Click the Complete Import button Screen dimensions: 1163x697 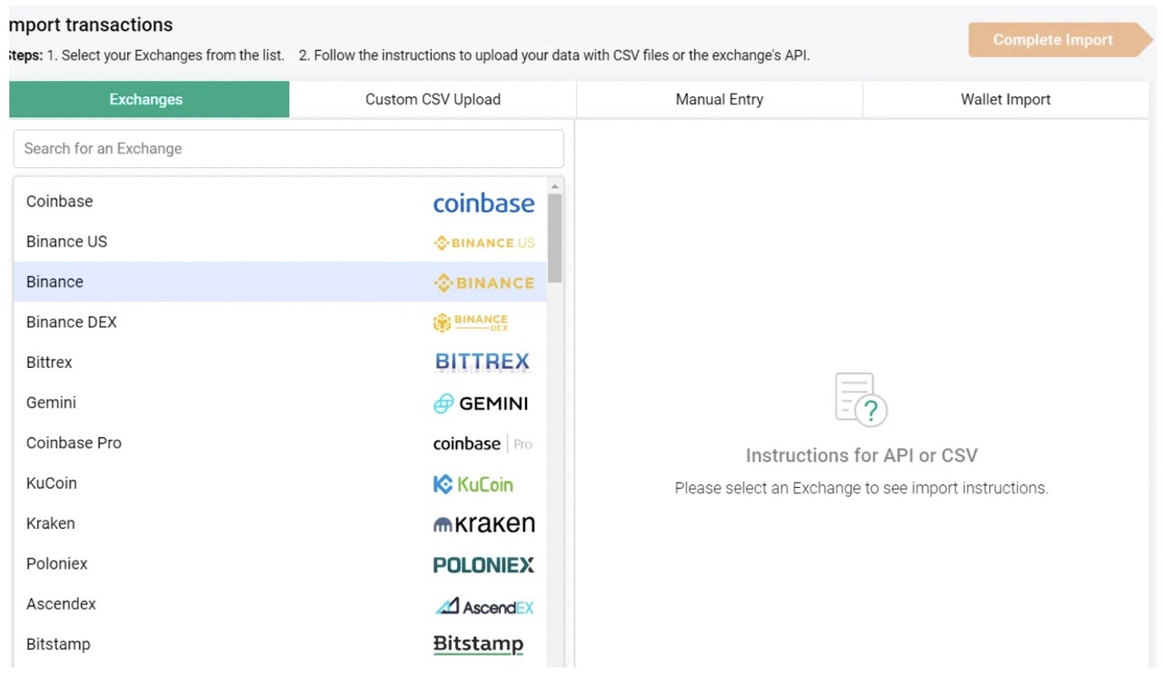point(1052,39)
